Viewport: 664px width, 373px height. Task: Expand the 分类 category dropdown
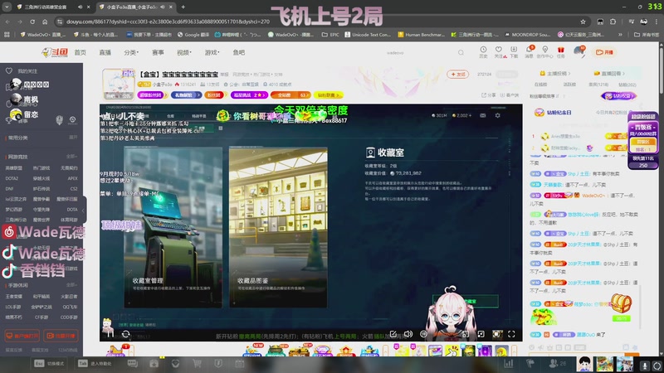(131, 52)
